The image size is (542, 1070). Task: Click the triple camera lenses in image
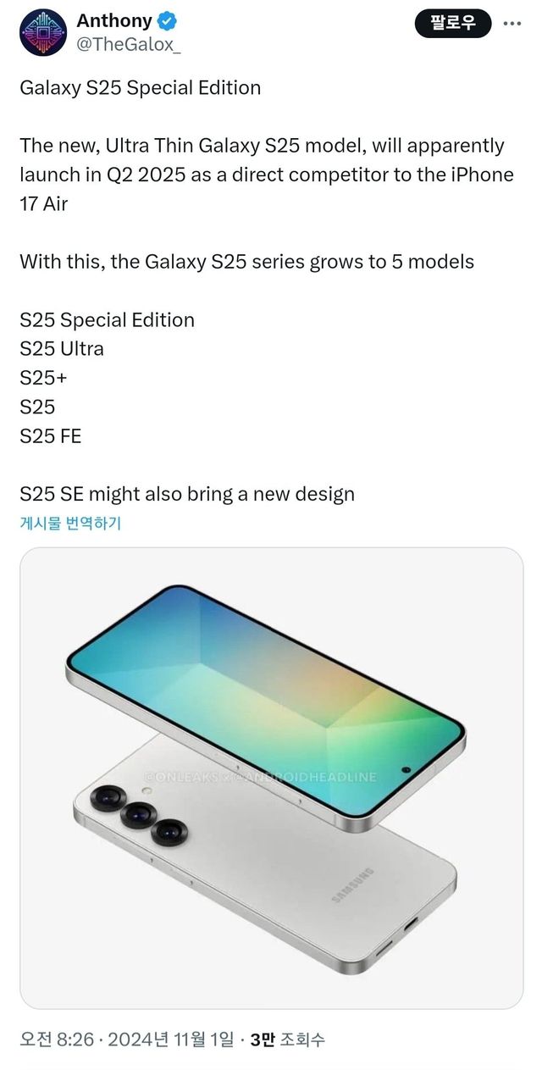(137, 815)
